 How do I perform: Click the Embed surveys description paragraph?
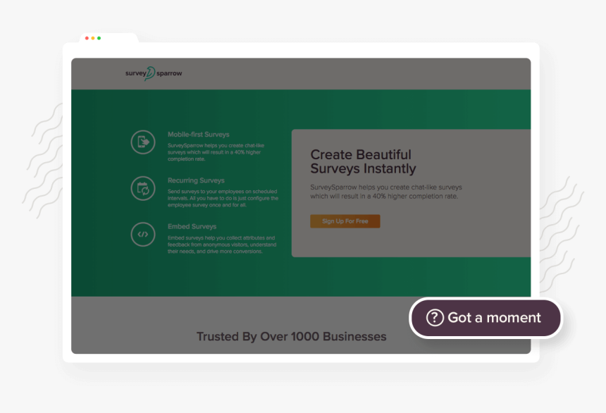[x=222, y=245]
